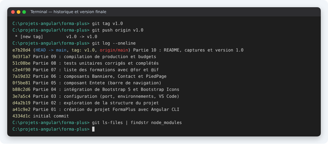Screen dimensions: 328x144
Task: Click the red 'origin/main' reference
Action: [114, 50]
